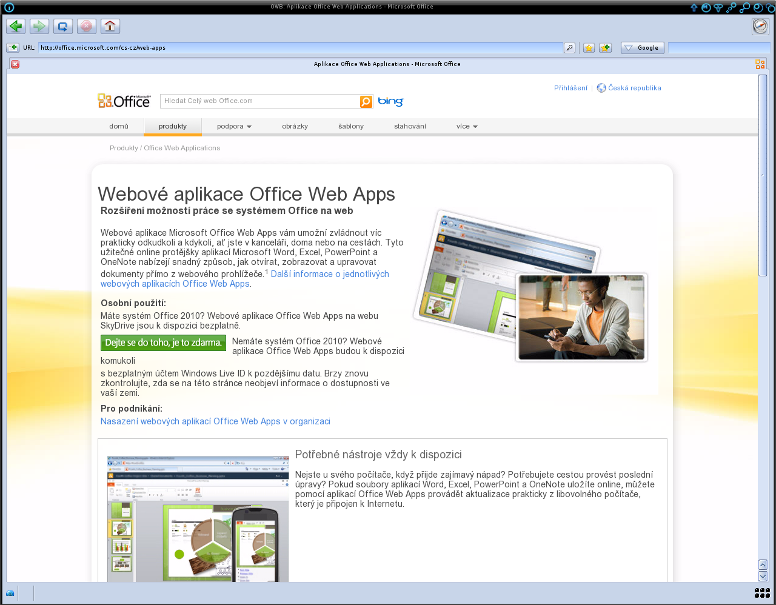Image resolution: width=776 pixels, height=605 pixels.
Task: Click the six-dot grid icon in status bar
Action: click(x=762, y=593)
